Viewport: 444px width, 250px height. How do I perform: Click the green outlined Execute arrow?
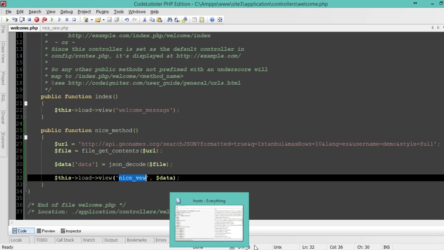point(52,20)
